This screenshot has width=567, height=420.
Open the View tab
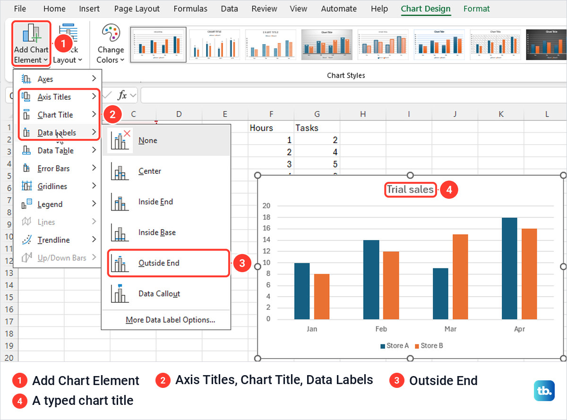pyautogui.click(x=298, y=9)
